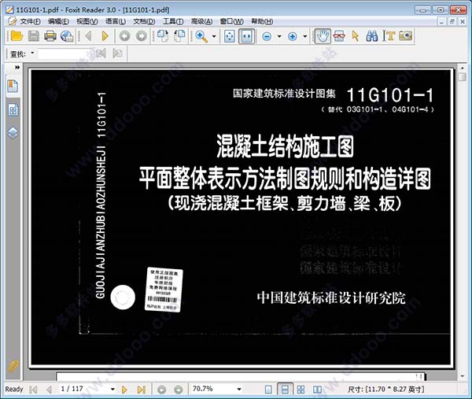This screenshot has height=399, width=472.
Task: Select the Typewriter text tool
Action: (389, 36)
